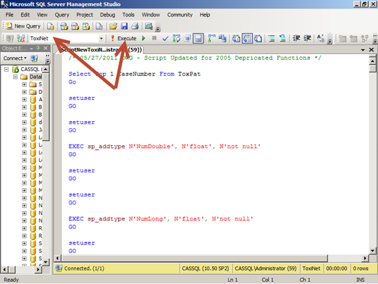This screenshot has width=378, height=284.
Task: Open the Query menu
Action: pos(62,14)
